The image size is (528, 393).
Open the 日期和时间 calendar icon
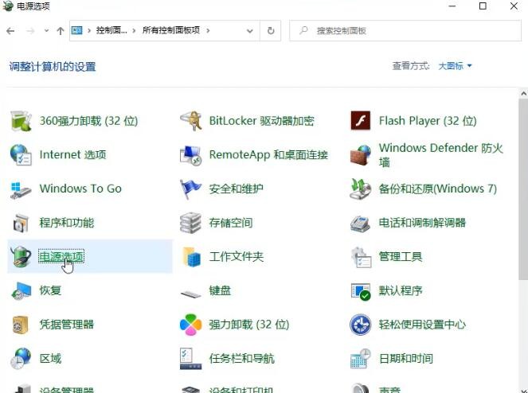[360, 359]
